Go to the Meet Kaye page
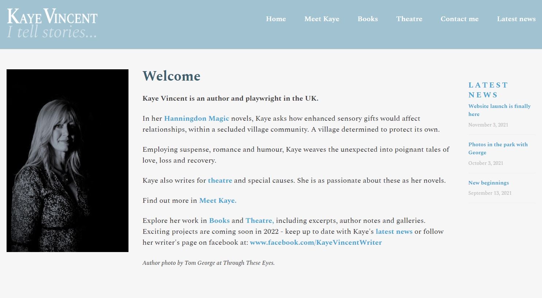Viewport: 542px width, 298px height. [x=322, y=19]
